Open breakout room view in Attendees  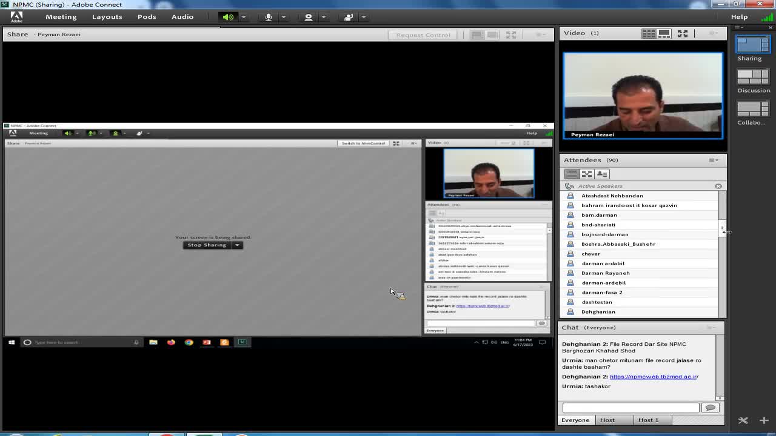coord(586,174)
